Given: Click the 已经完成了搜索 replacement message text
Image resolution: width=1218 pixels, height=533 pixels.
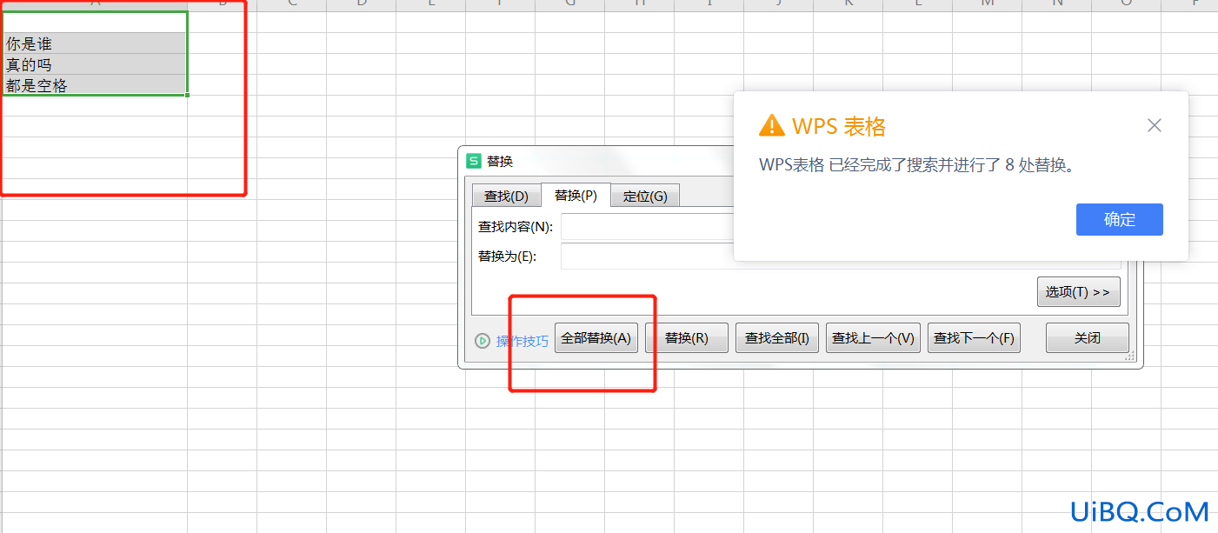Looking at the screenshot, I should click(x=917, y=165).
